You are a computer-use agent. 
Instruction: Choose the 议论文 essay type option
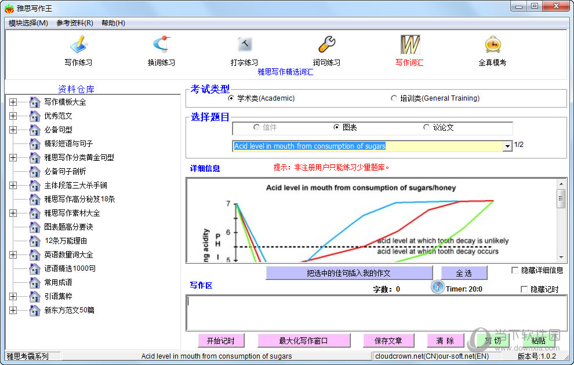427,127
